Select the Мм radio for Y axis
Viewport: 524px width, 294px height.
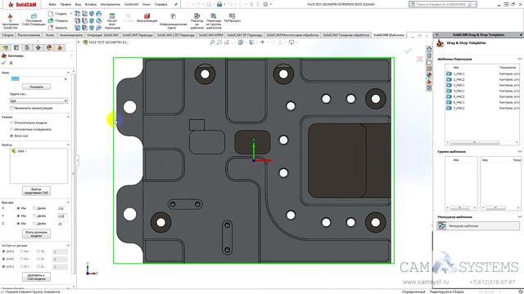[x=18, y=216]
